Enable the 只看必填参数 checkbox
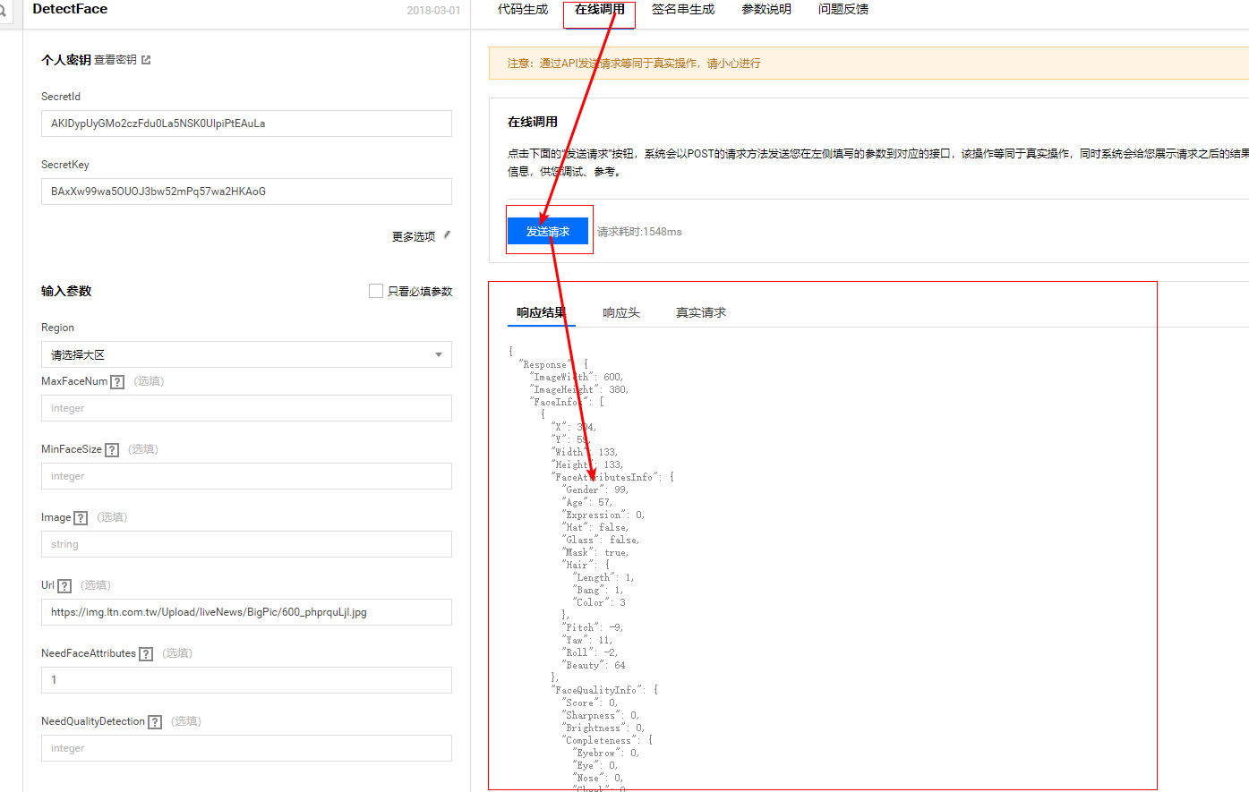The image size is (1249, 792). [376, 291]
